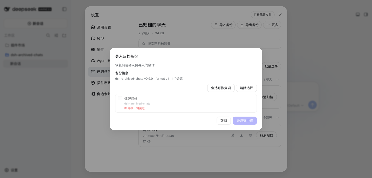Open the Default dropdown beside send button
Viewport: 372px width, 178px height.
(x=296, y=105)
